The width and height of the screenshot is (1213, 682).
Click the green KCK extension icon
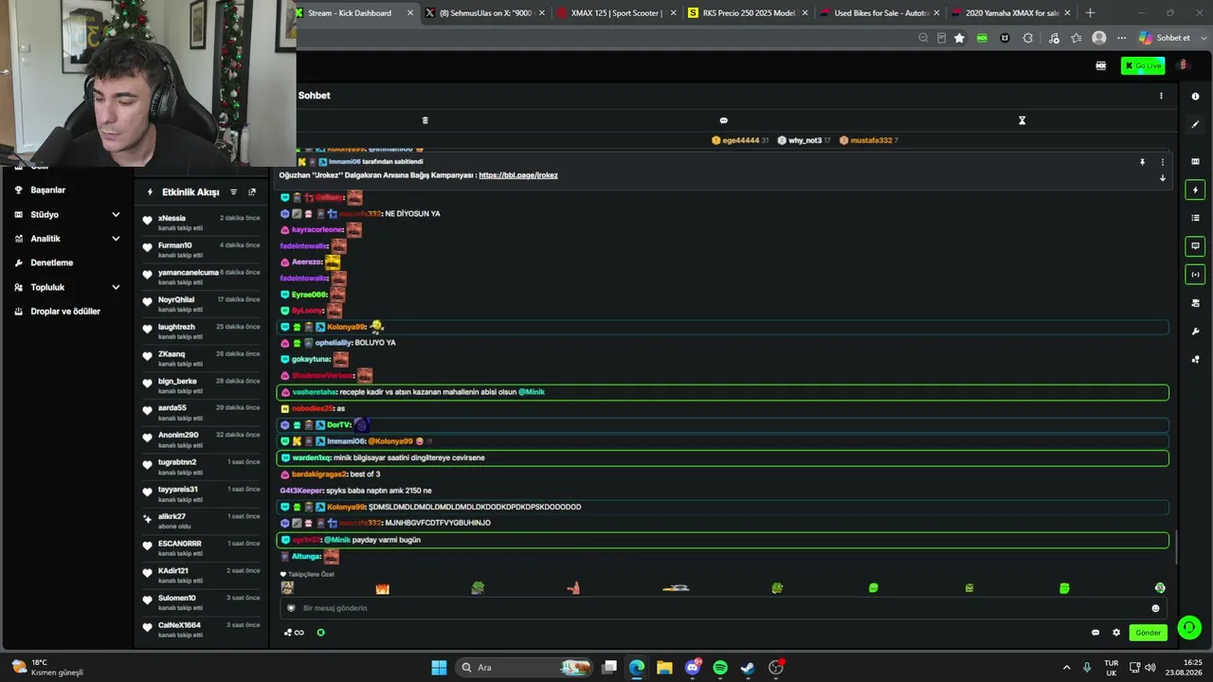click(x=982, y=38)
